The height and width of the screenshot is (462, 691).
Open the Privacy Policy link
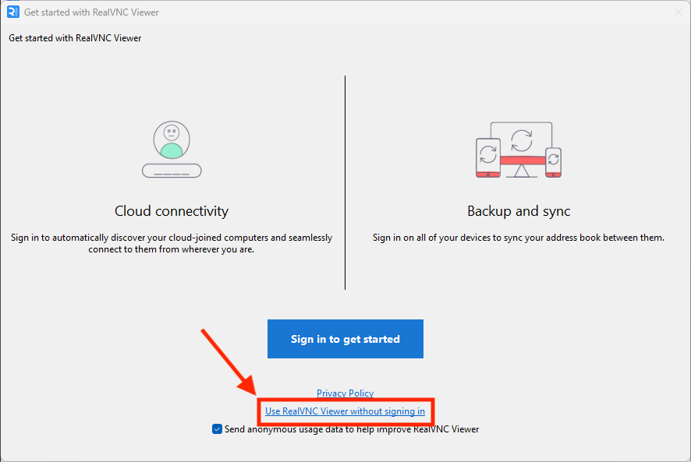pyautogui.click(x=345, y=393)
